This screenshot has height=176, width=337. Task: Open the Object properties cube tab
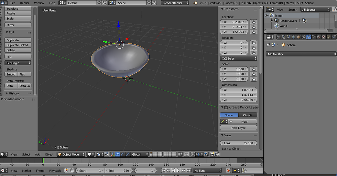[298, 37]
